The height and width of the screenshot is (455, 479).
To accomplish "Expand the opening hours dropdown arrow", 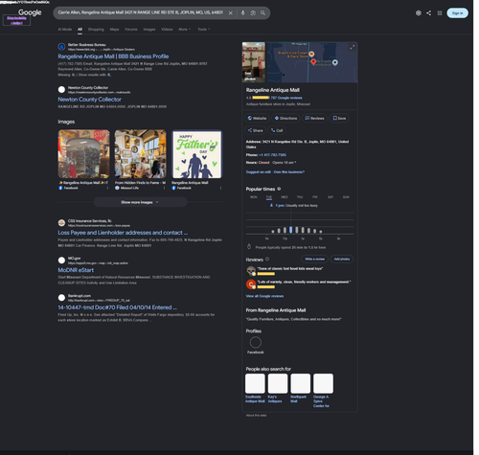I will coord(295,163).
